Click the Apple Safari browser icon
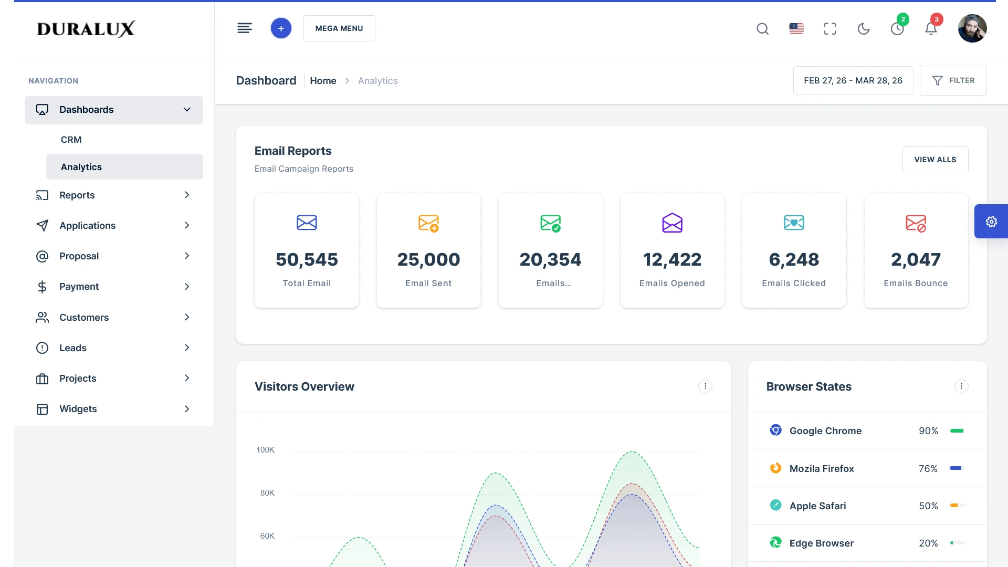This screenshot has width=1008, height=567. pyautogui.click(x=775, y=505)
